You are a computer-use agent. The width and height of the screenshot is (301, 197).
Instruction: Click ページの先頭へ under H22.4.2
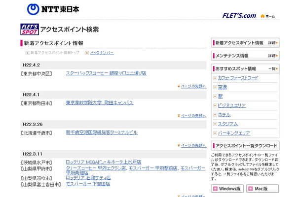coord(193,86)
